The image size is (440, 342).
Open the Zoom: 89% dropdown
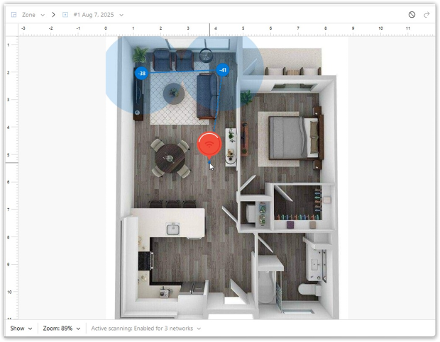[61, 329]
